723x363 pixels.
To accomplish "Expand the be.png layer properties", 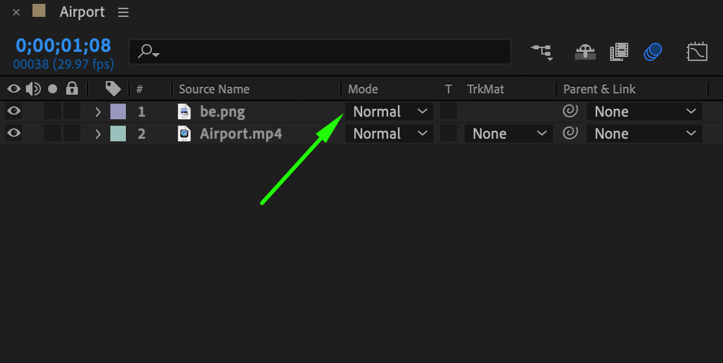I will (98, 111).
